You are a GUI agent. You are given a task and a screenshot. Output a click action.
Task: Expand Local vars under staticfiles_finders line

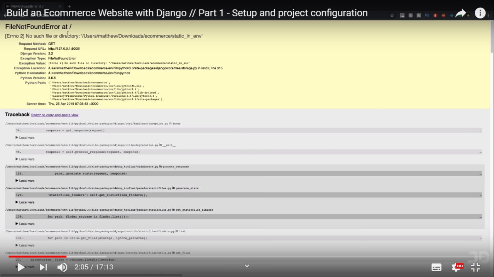point(25,202)
